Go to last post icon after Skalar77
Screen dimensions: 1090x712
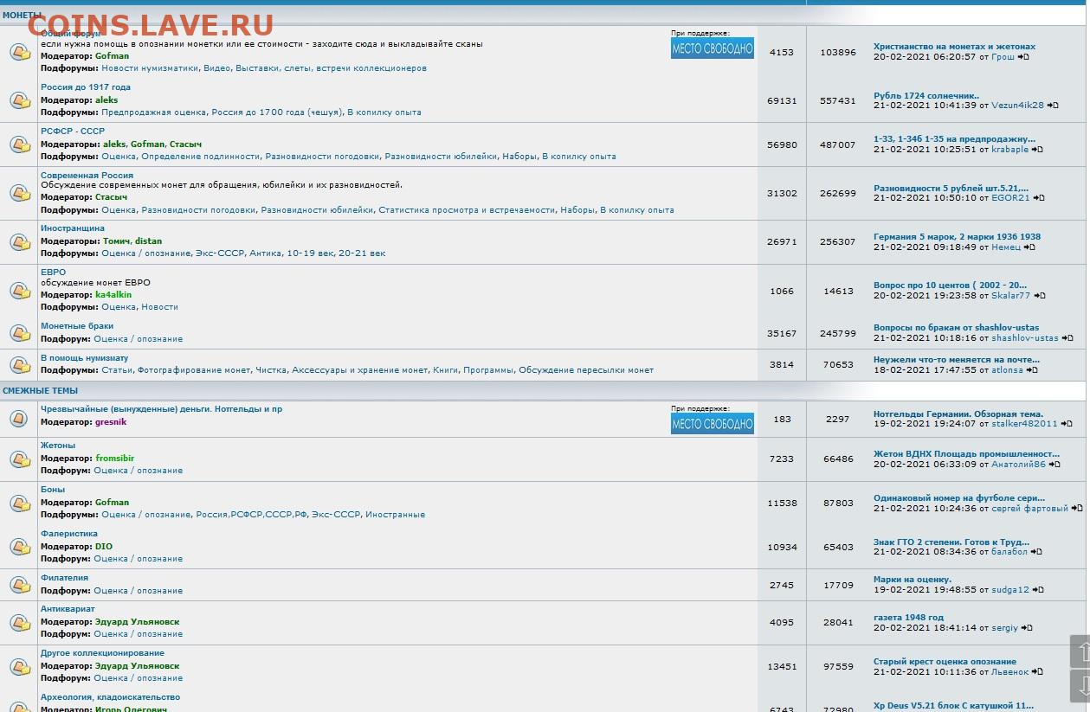(1040, 296)
